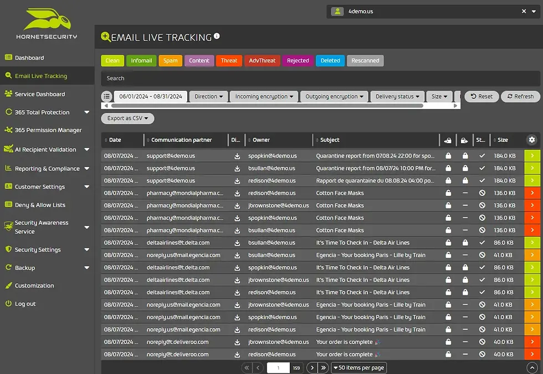This screenshot has height=374, width=543.
Task: Click the green plus icon next to Email Live Tracking
Action: click(x=105, y=37)
